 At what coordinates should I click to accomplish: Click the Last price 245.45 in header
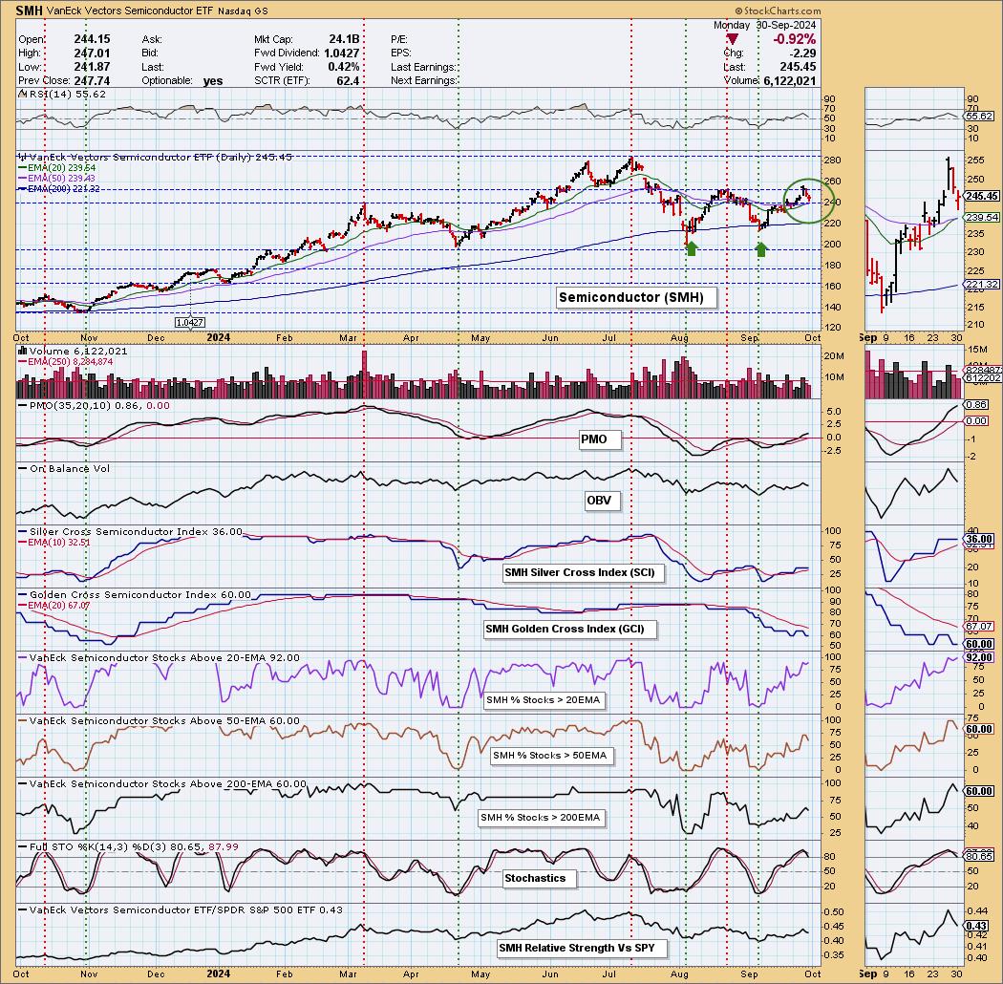[x=798, y=67]
